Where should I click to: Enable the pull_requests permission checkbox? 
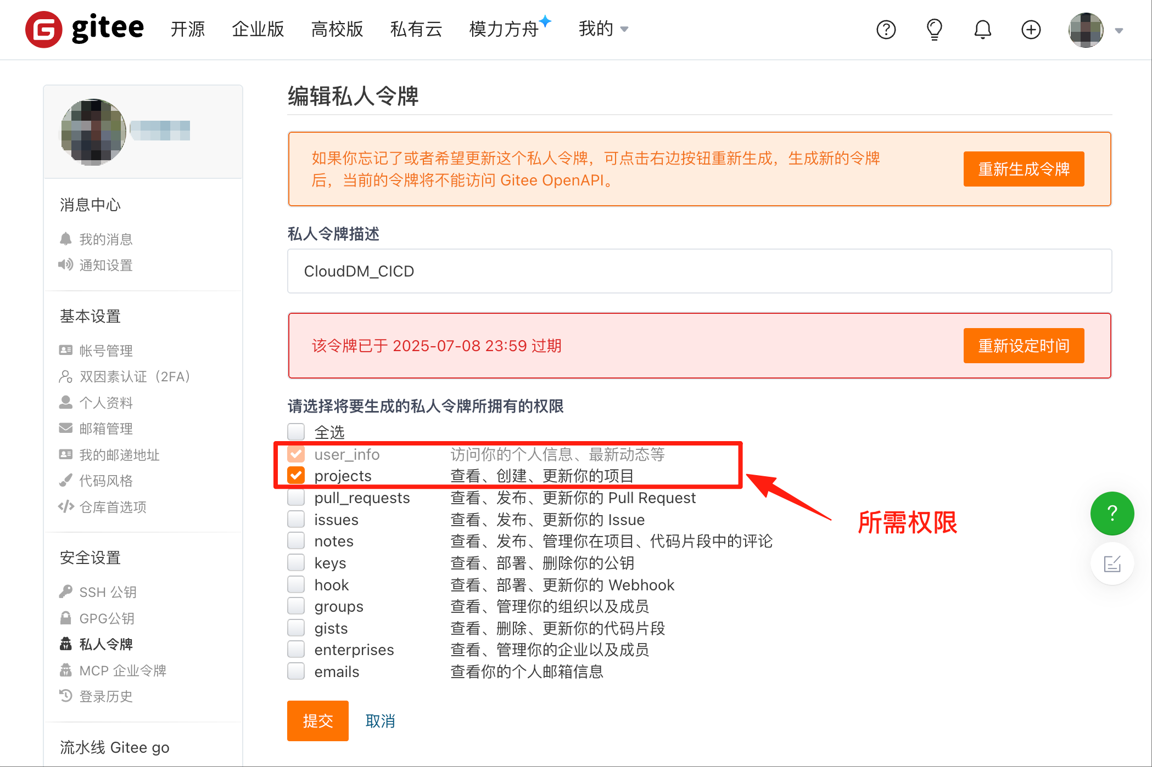pos(296,497)
